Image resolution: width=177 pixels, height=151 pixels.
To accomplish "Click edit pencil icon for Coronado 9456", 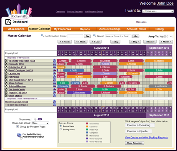I will (x=6, y=64).
